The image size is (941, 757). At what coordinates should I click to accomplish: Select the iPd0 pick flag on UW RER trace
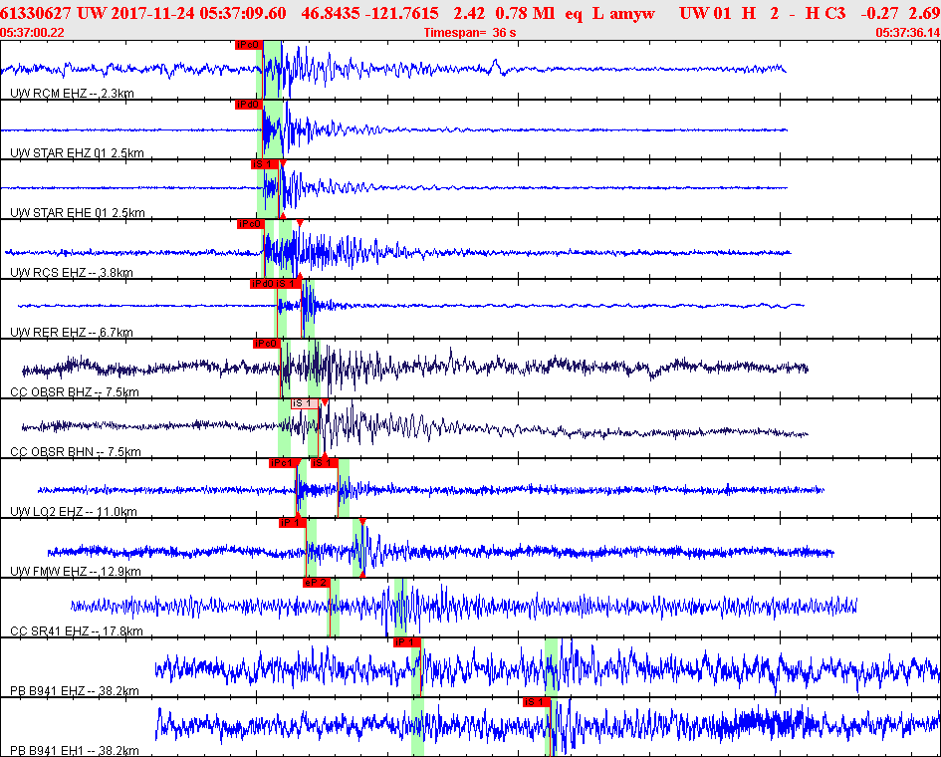pos(263,283)
